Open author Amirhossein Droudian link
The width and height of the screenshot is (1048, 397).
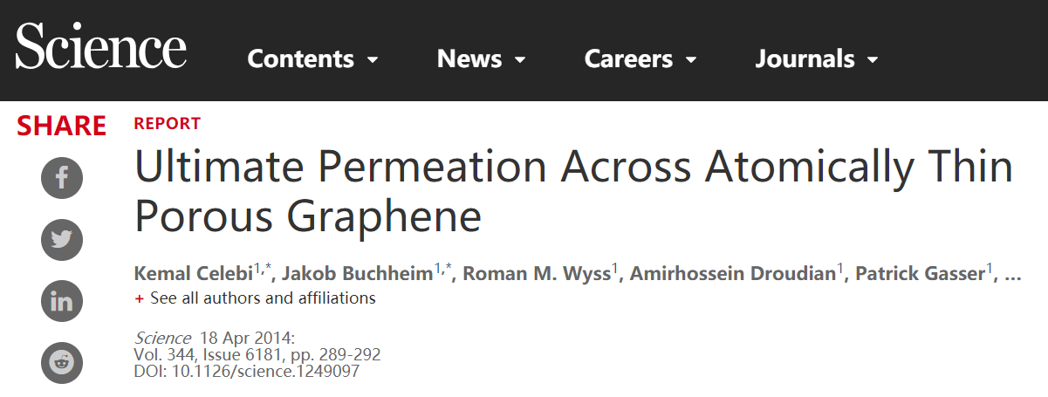733,273
